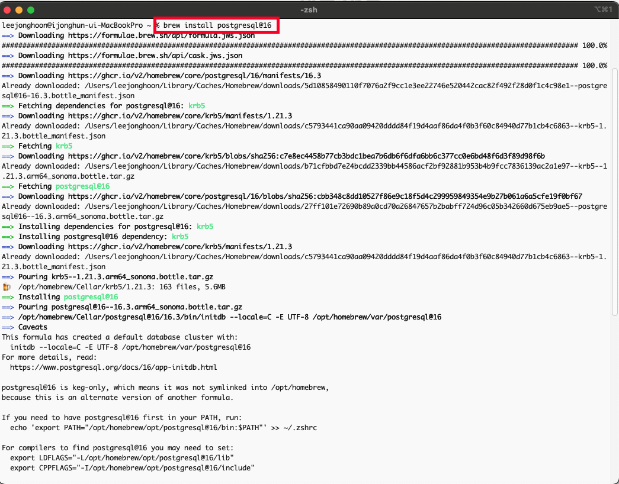Click 'Installing postgresql@16 dependency' line
The image size is (619, 484).
(95, 237)
